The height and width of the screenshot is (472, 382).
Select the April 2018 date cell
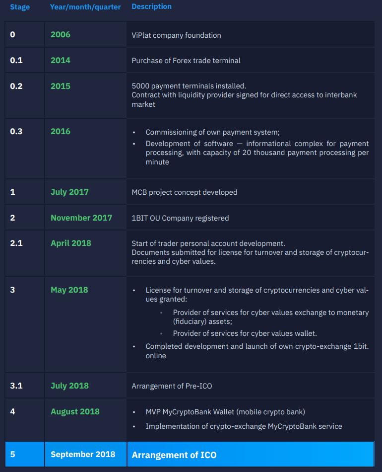(71, 243)
